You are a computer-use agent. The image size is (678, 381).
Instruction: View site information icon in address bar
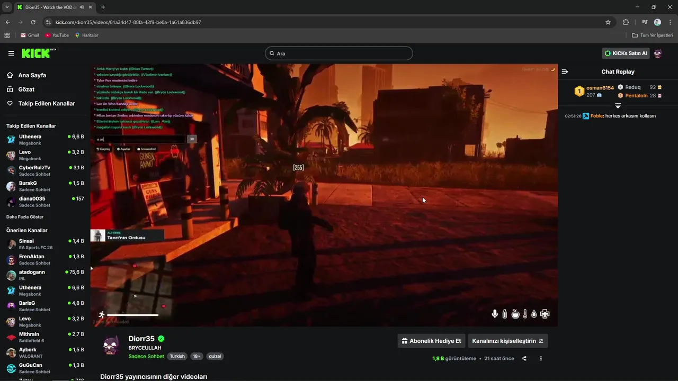pyautogui.click(x=48, y=22)
